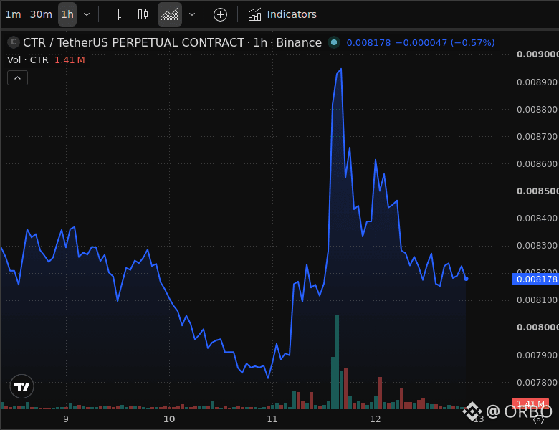Viewport: 559px width, 430px height.
Task: Select the 1h timeframe
Action: [67, 14]
